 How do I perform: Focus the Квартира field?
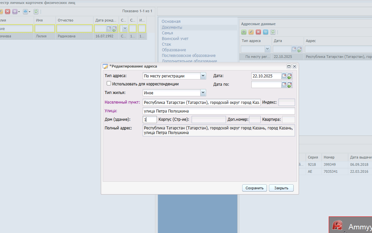[288, 119]
